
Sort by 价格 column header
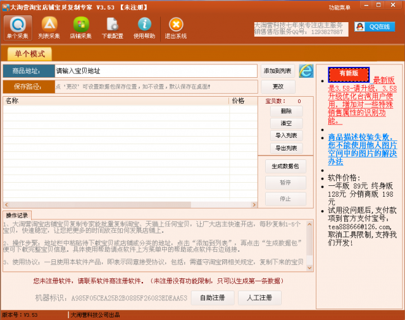[x=243, y=101]
